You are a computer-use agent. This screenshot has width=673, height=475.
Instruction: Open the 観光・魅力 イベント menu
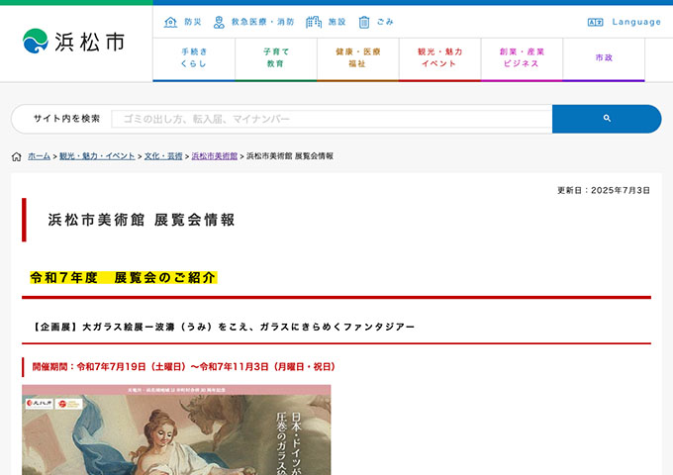(x=440, y=58)
